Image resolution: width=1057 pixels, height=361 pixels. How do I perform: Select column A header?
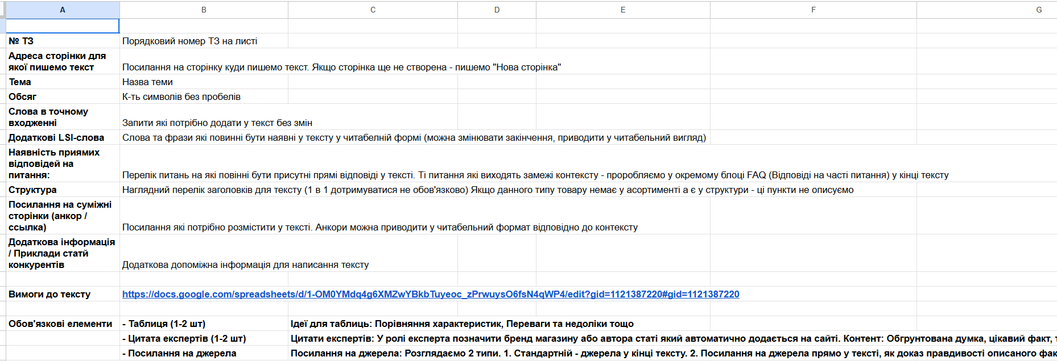63,10
